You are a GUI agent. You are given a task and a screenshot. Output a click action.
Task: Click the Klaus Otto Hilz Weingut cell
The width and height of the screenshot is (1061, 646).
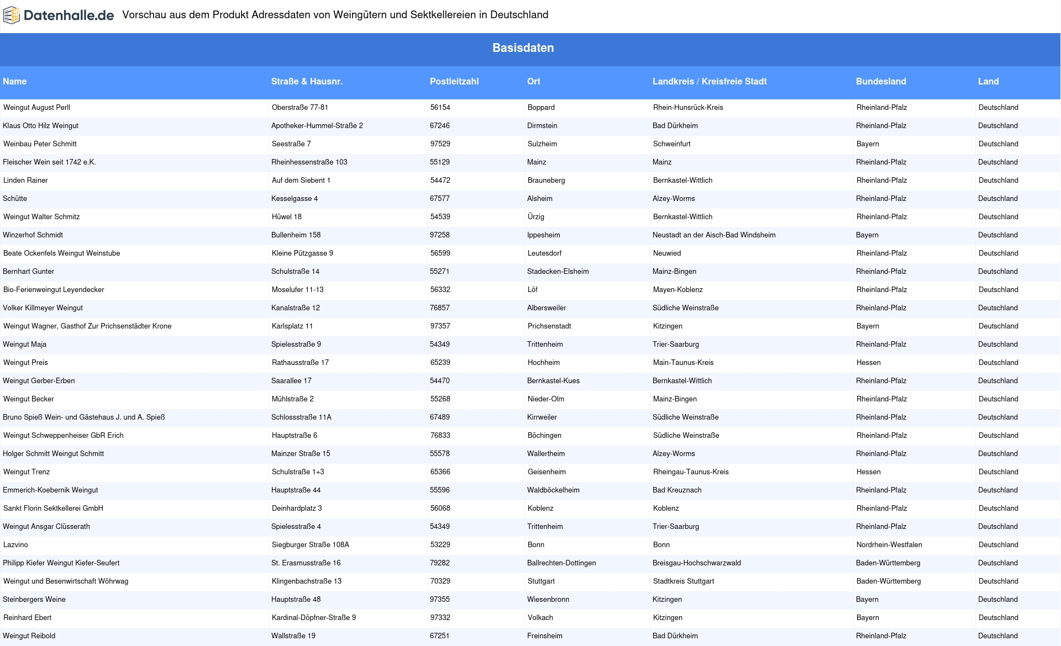(40, 126)
